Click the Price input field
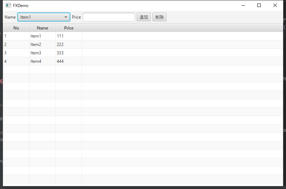Screen dimensions: 286x189 [x=109, y=17]
